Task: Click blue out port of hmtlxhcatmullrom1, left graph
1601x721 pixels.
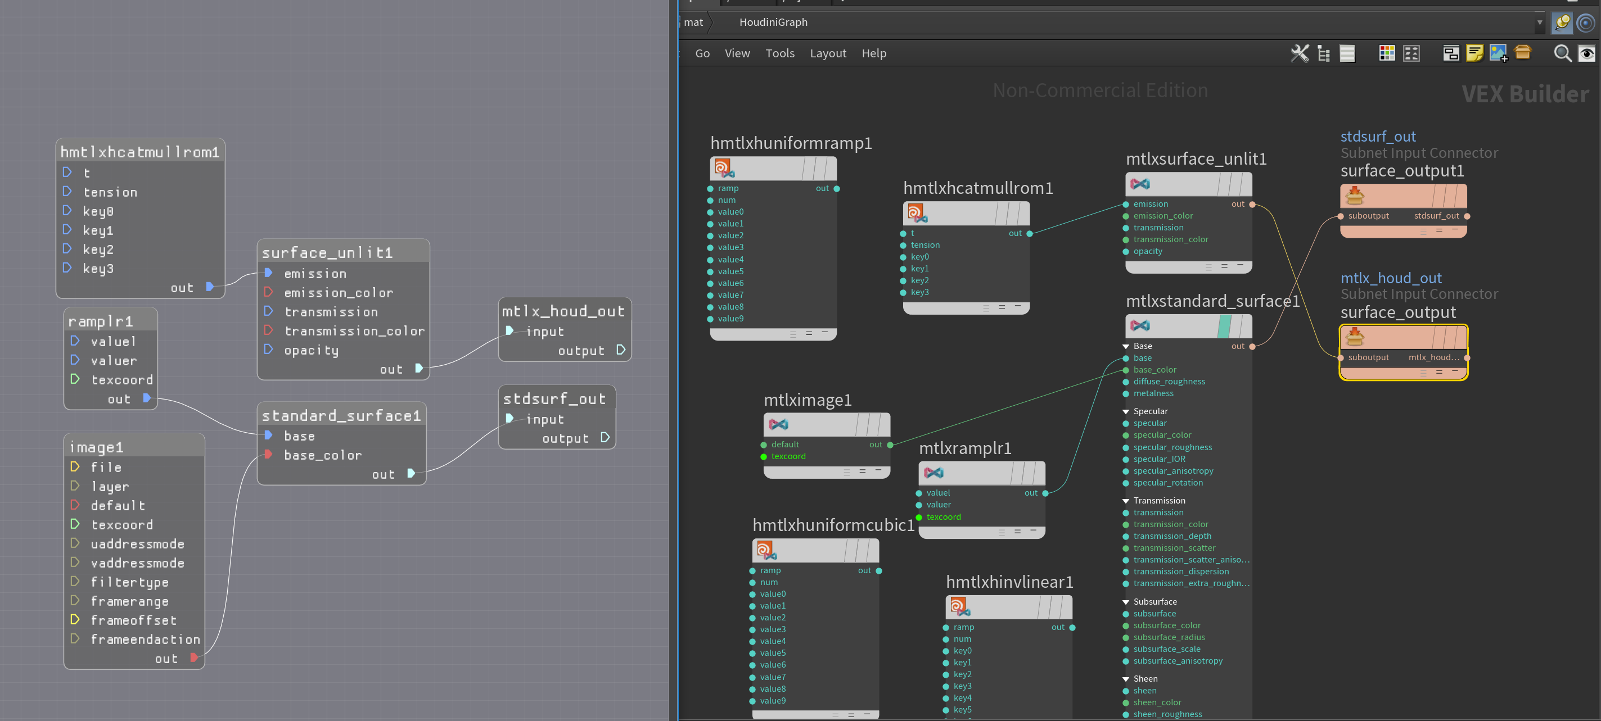Action: (210, 286)
